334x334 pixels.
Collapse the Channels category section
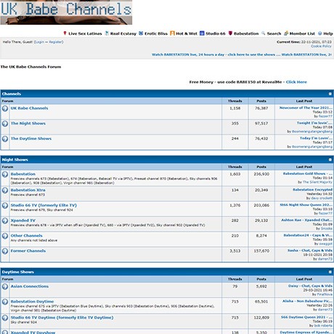pos(330,94)
